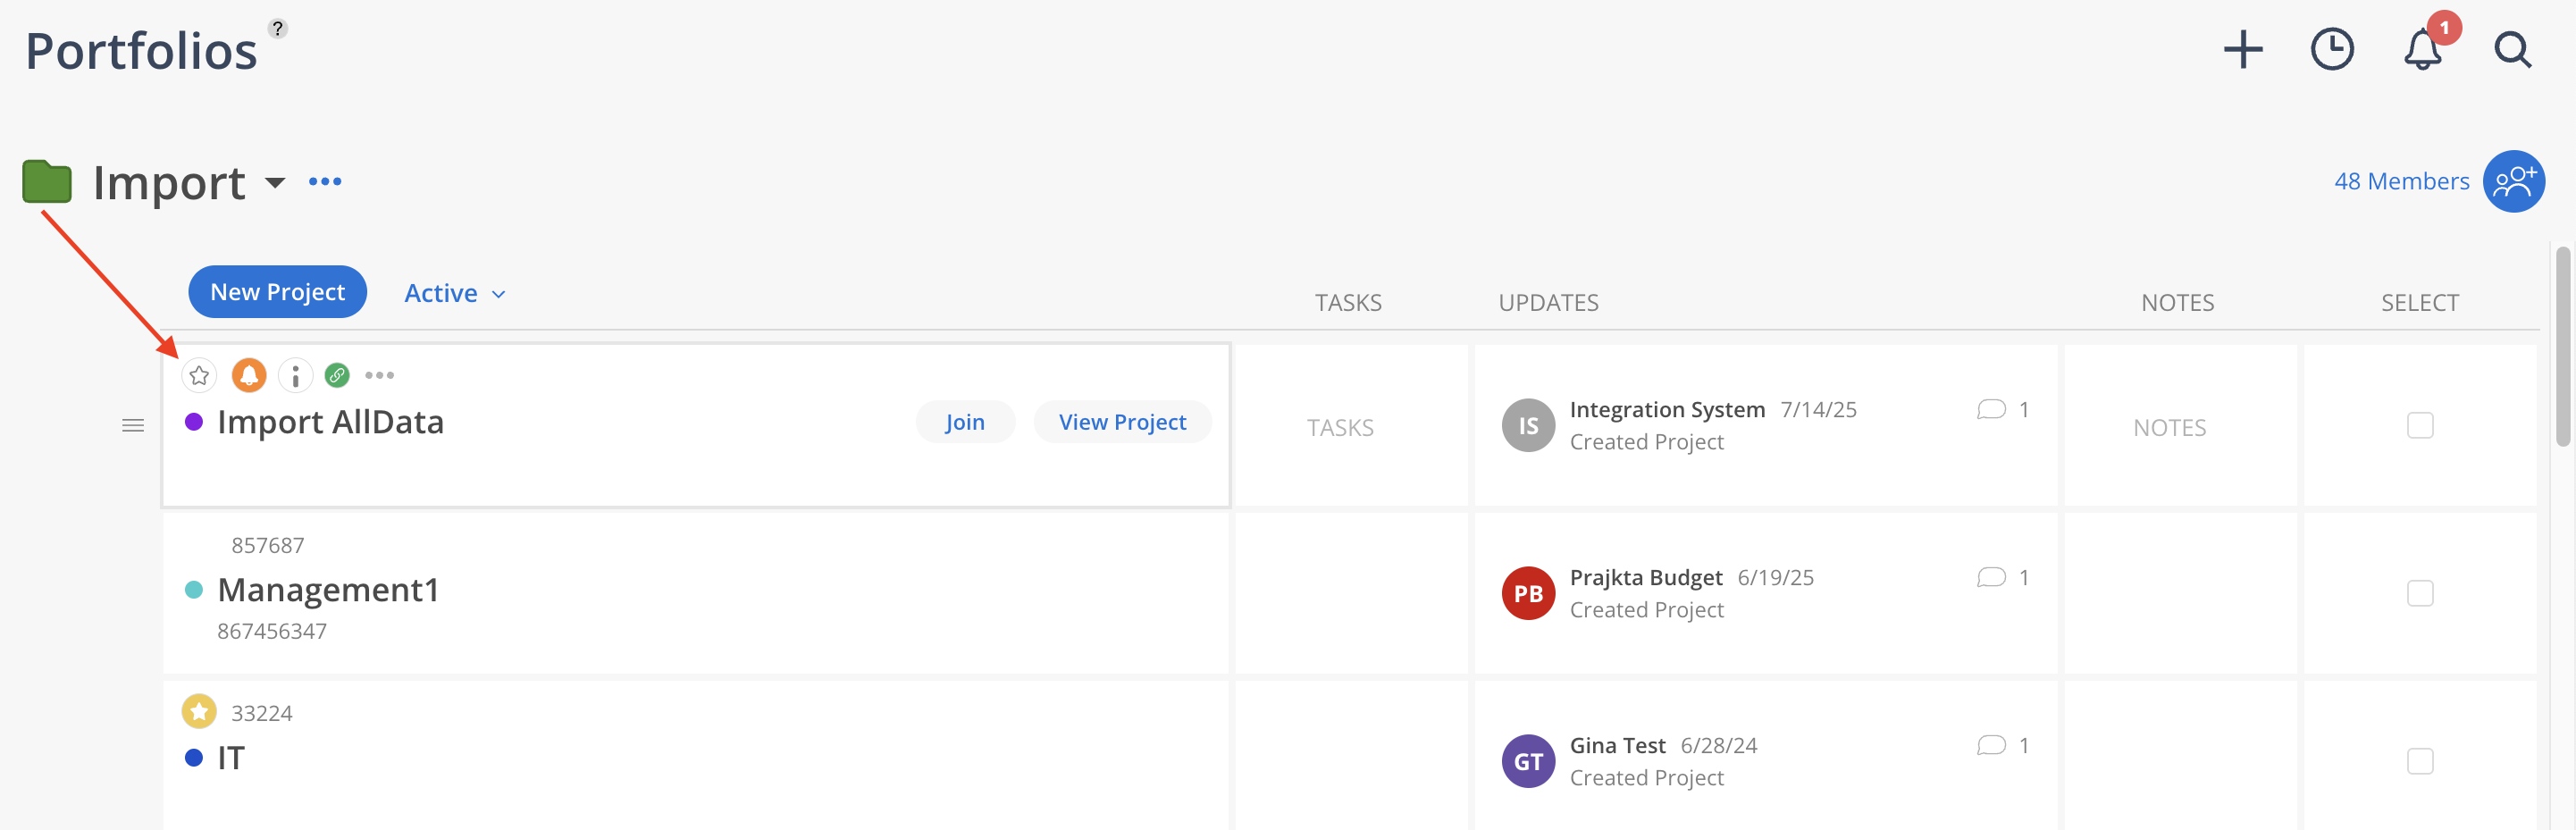Click blue color dot of IT project
Screen dimensions: 2576x830
coord(194,758)
